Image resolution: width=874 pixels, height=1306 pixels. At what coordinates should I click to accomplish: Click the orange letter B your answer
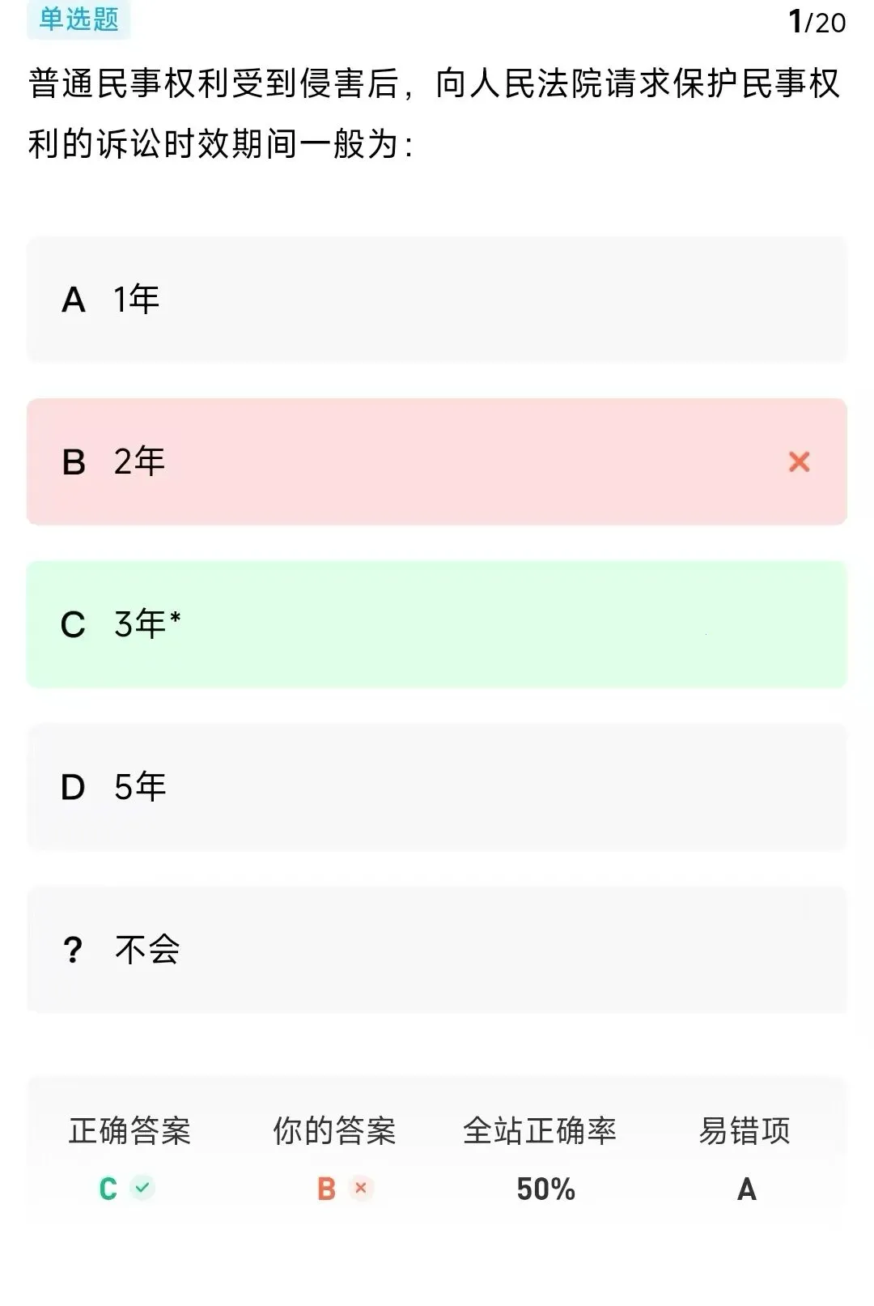(326, 1189)
